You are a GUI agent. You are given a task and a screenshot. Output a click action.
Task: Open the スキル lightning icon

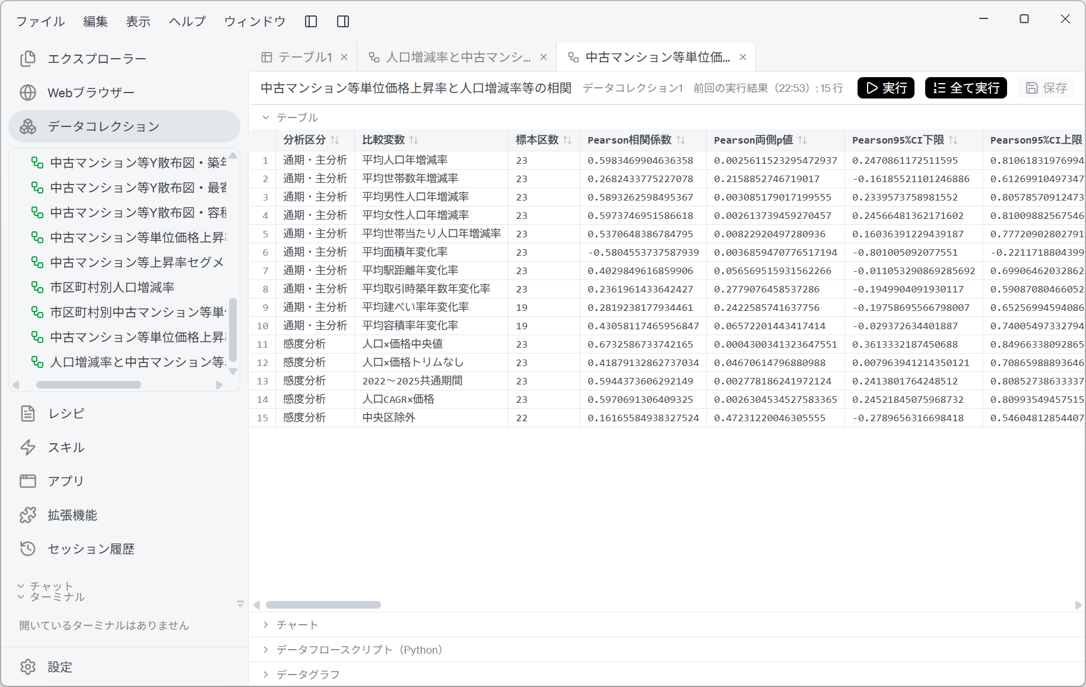point(28,447)
